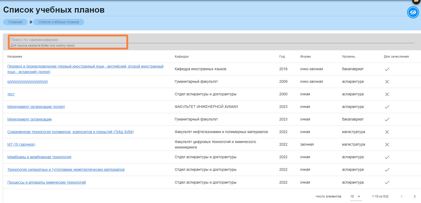Sort table by Название column header

(x=15, y=57)
